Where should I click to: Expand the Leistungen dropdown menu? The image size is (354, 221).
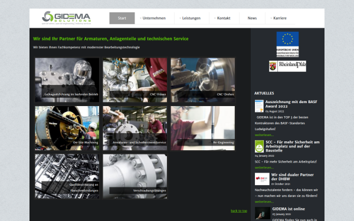tap(191, 18)
